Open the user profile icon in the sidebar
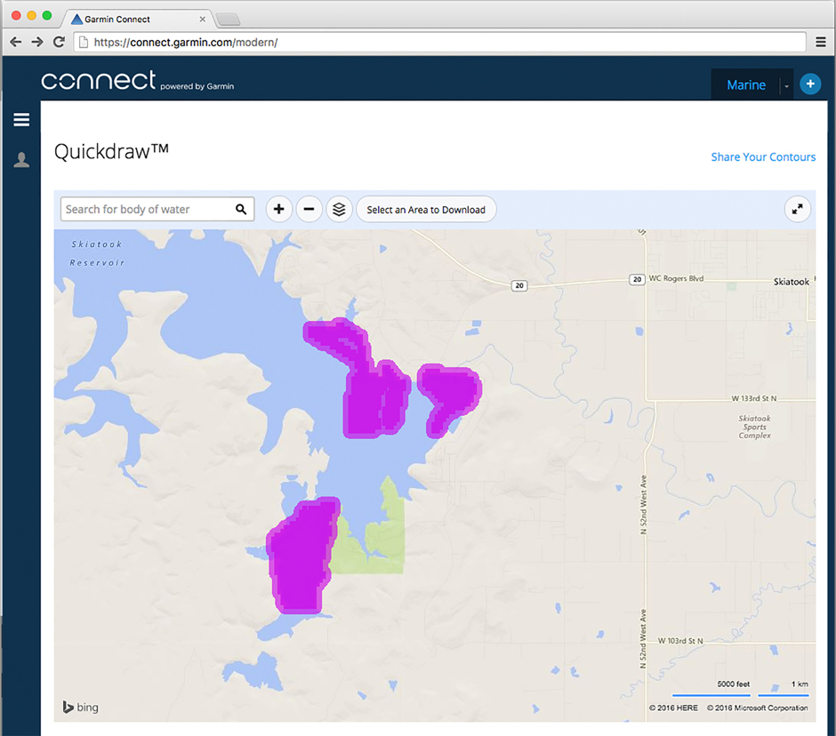This screenshot has height=736, width=836. coord(21,160)
